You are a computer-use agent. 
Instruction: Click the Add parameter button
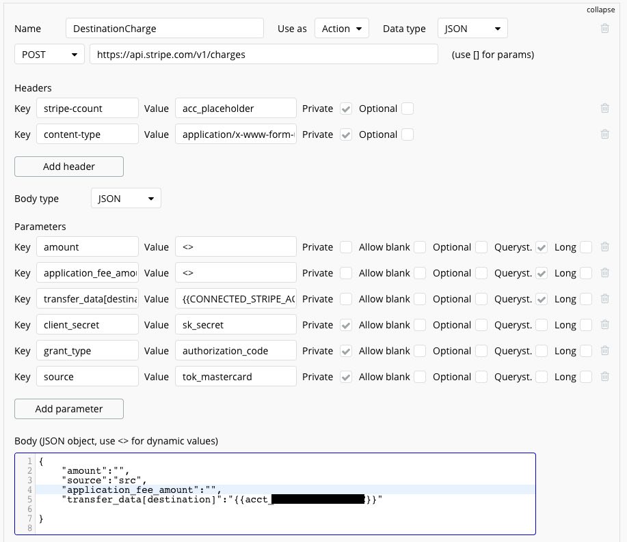tap(69, 409)
